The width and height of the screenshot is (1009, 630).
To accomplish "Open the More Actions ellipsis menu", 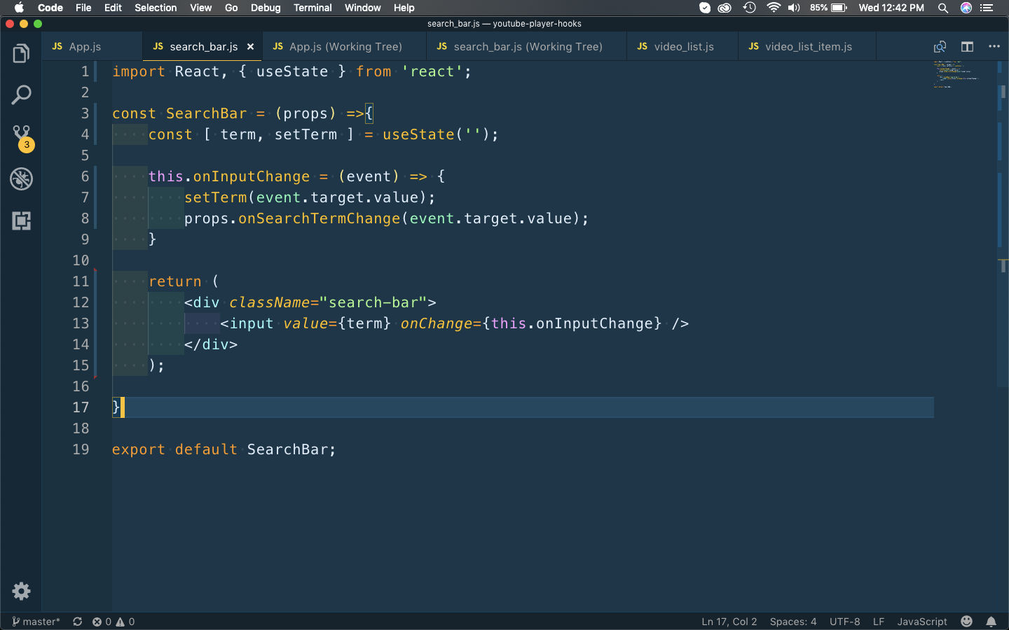I will 994,47.
